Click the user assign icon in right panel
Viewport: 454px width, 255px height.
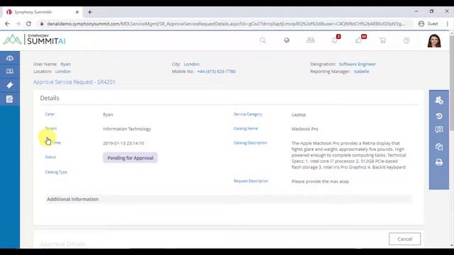pos(439,100)
